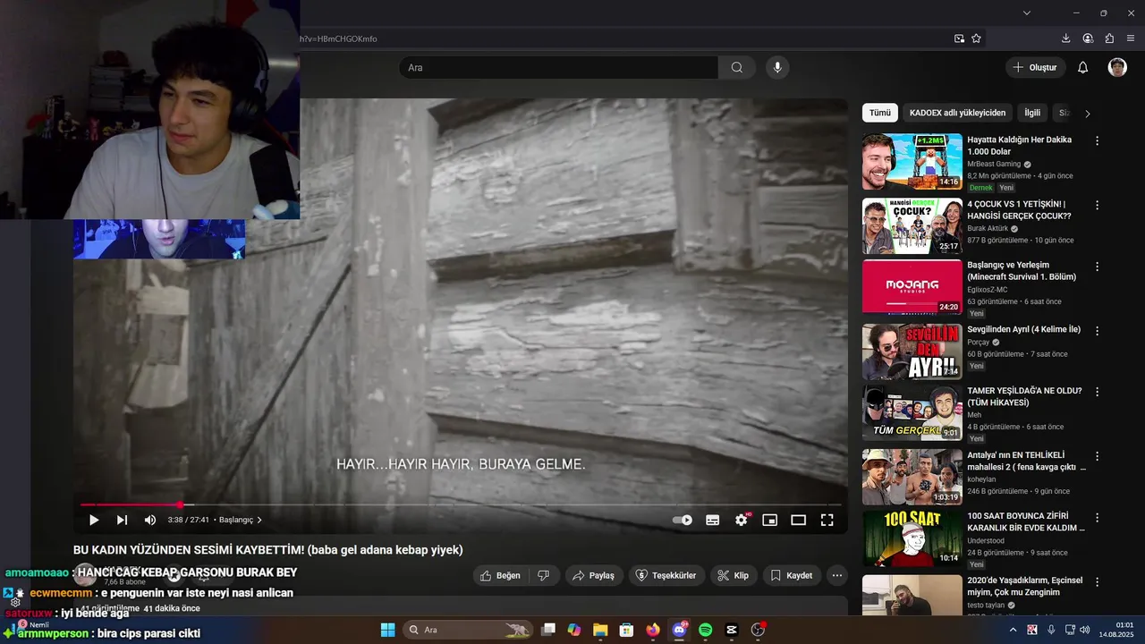Open options for 100 SAAT BOYUNCA video

[1097, 518]
